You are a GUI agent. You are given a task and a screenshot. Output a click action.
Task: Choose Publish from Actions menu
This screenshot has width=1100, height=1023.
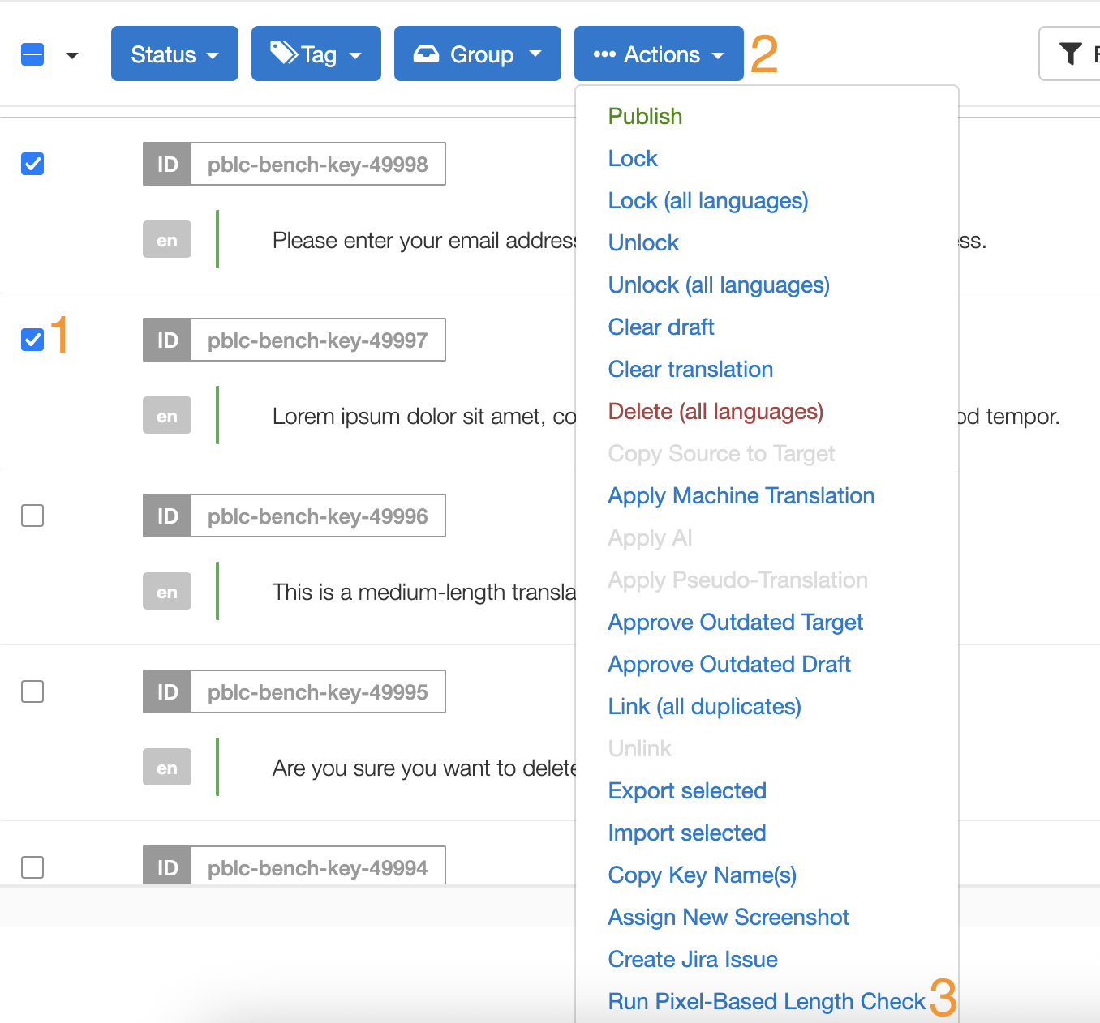coord(645,116)
